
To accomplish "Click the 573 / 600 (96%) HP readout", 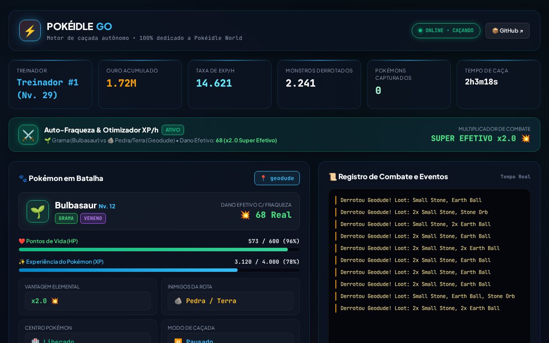I will coord(274,241).
